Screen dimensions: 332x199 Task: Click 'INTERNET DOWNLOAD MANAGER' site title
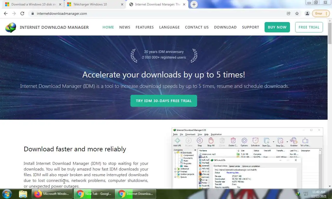point(54,27)
